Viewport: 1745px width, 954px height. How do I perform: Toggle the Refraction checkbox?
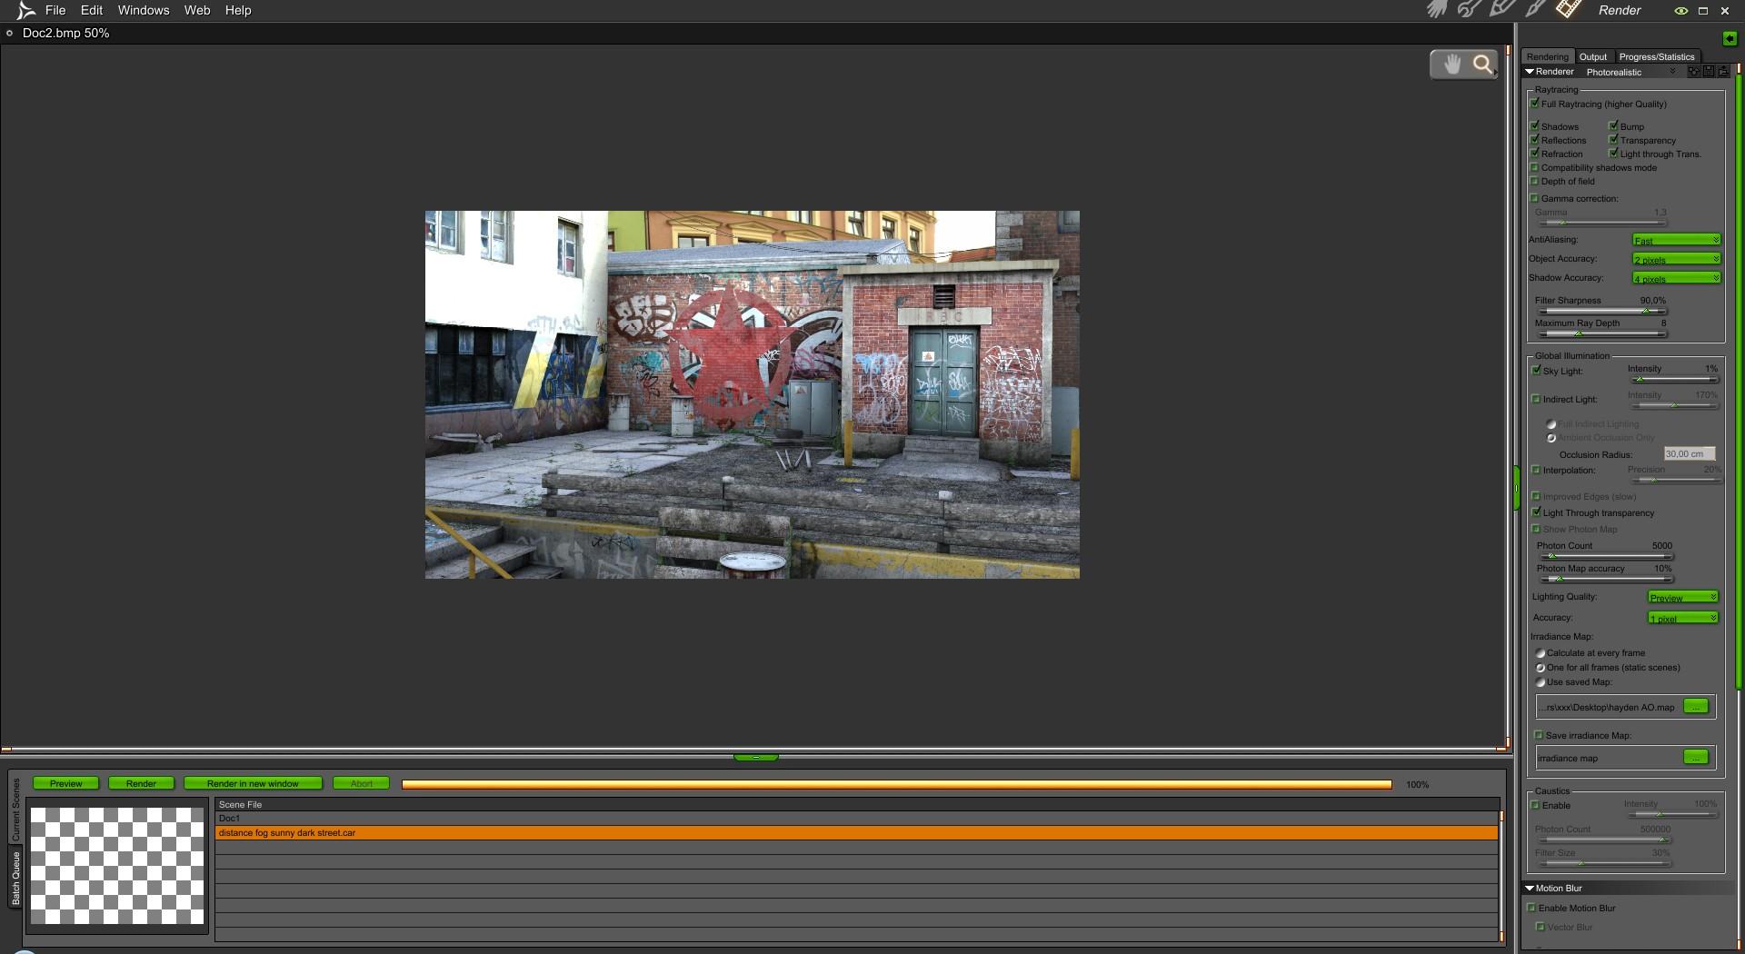1535,154
